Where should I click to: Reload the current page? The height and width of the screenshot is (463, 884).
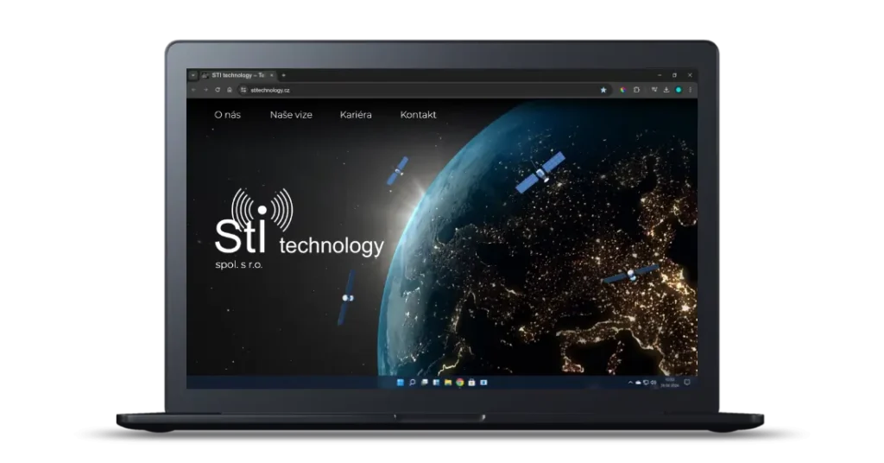tap(218, 90)
